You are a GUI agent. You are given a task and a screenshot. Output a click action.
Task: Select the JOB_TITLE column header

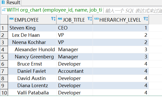coord(75,20)
